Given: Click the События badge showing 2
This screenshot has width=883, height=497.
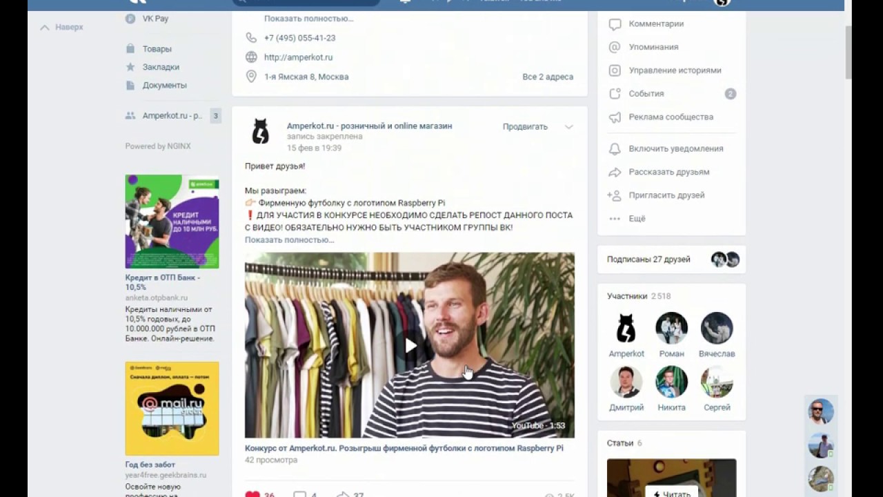Looking at the screenshot, I should tap(731, 94).
